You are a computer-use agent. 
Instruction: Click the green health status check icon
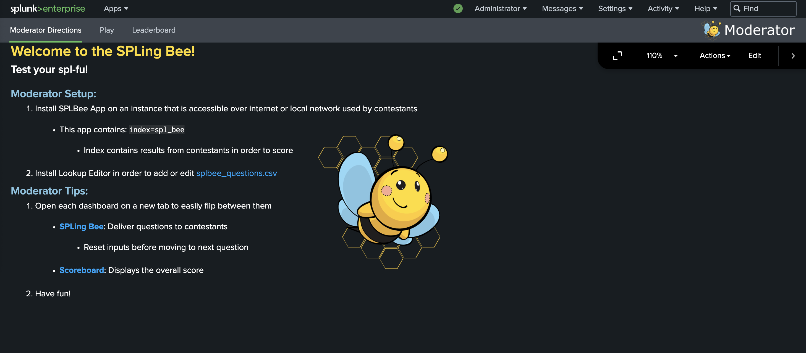(x=458, y=9)
